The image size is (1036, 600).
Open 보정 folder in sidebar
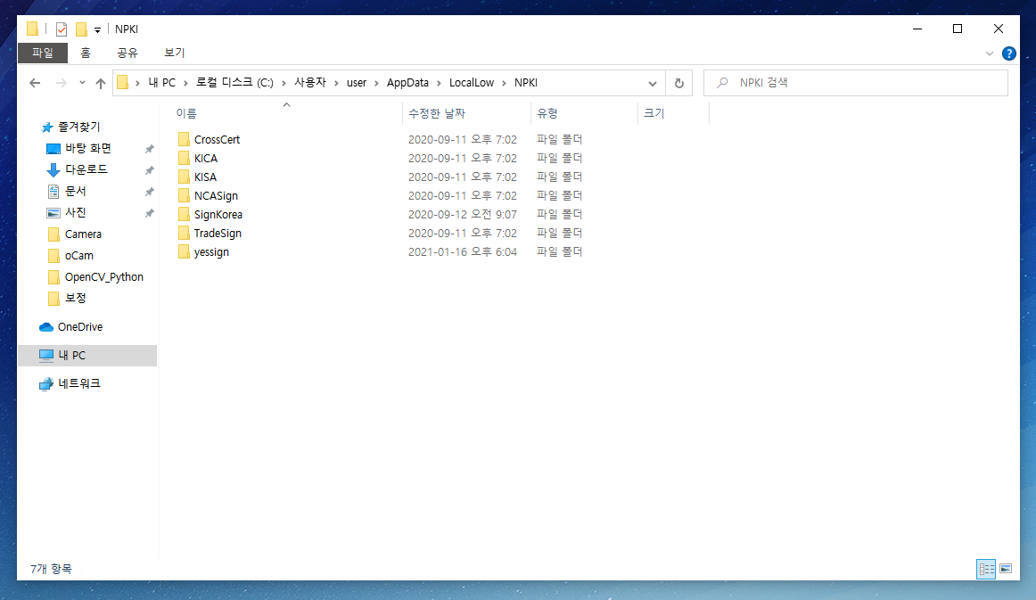[75, 298]
